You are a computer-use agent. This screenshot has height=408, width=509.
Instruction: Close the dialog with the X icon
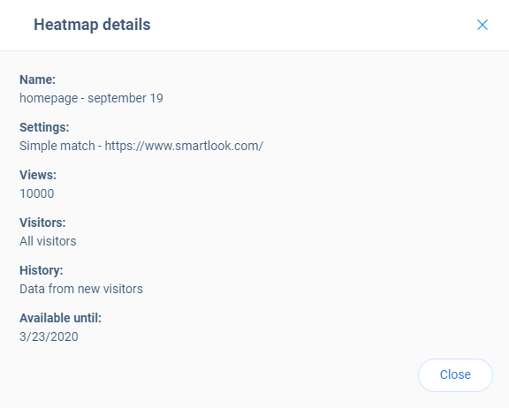point(482,25)
